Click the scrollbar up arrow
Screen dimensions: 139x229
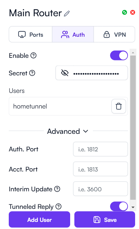coord(133,53)
